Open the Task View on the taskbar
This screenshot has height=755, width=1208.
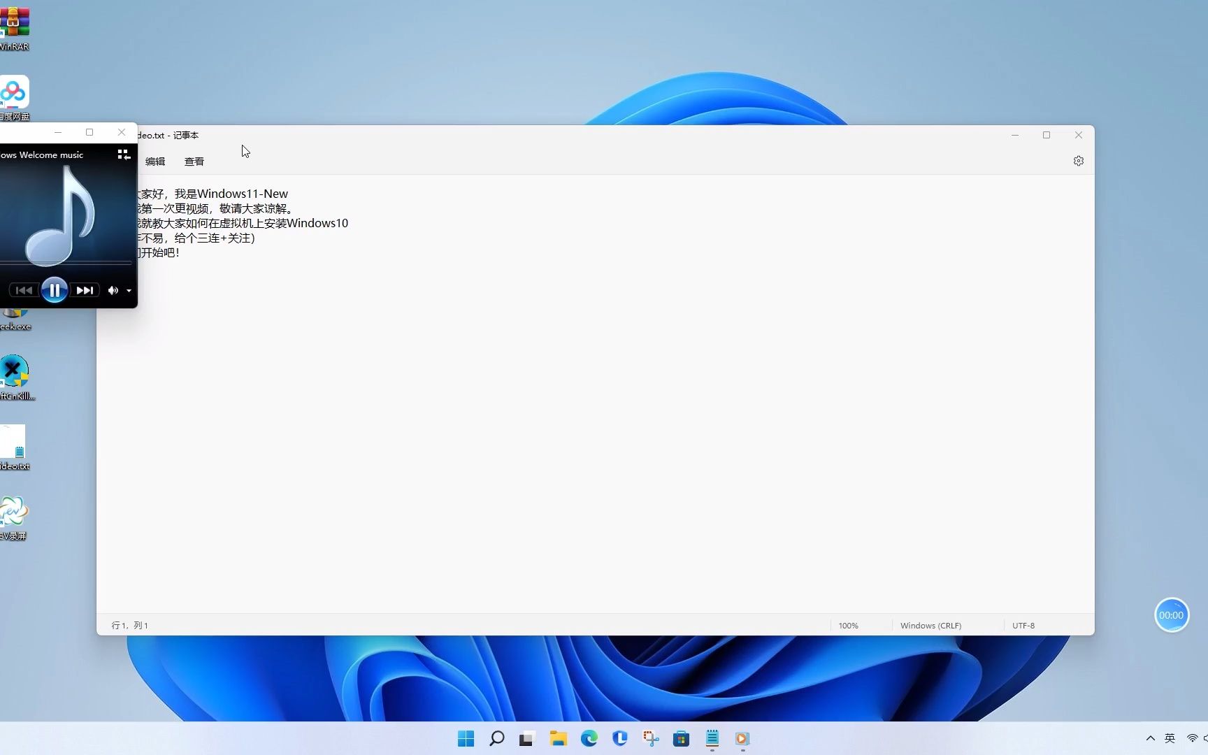(x=526, y=738)
